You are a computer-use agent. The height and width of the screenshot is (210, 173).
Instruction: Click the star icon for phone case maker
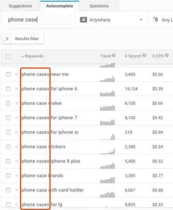[x=17, y=103]
